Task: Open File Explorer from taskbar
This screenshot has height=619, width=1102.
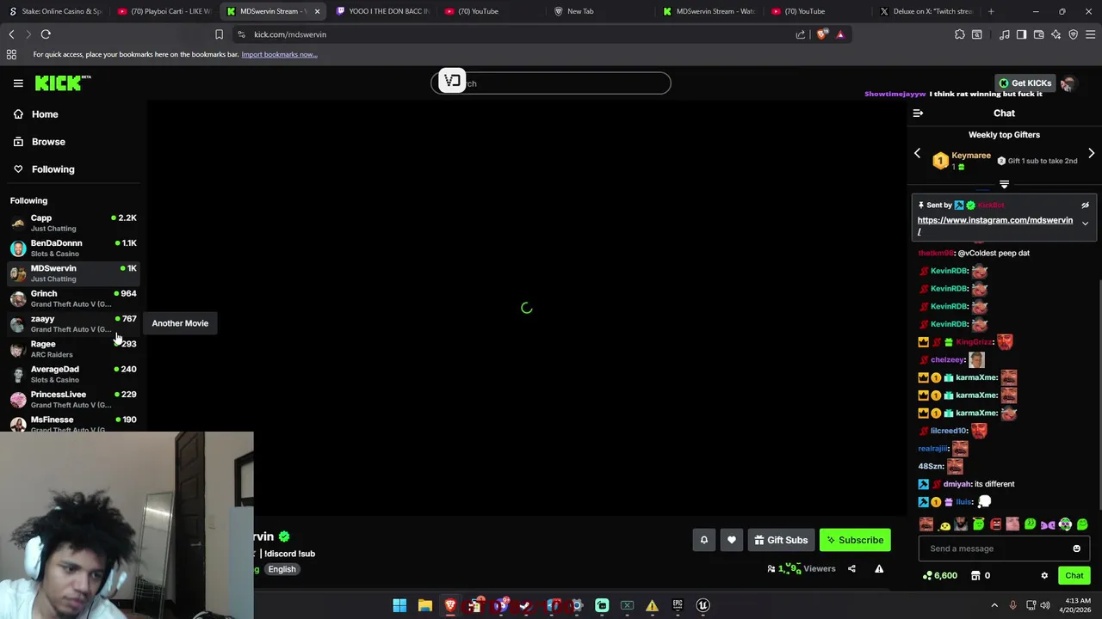Action: point(424,605)
